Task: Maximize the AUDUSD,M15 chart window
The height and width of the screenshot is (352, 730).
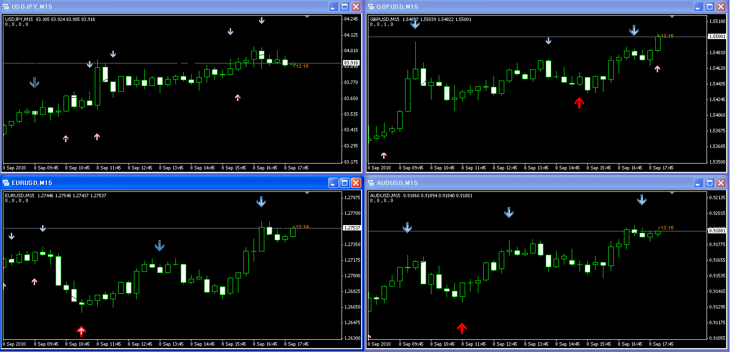Action: pos(709,183)
